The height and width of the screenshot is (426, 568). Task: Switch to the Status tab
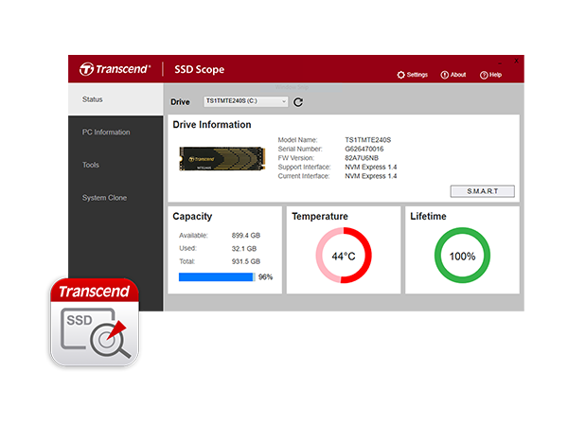115,99
